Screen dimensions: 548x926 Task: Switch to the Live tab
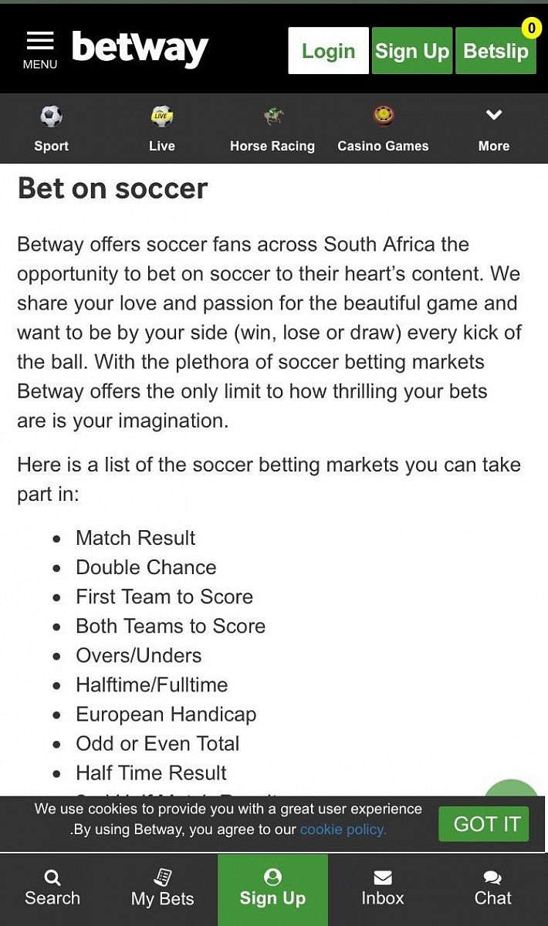pos(161,128)
